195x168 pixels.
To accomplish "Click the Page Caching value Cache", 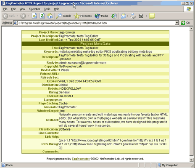I will (x=63, y=103).
